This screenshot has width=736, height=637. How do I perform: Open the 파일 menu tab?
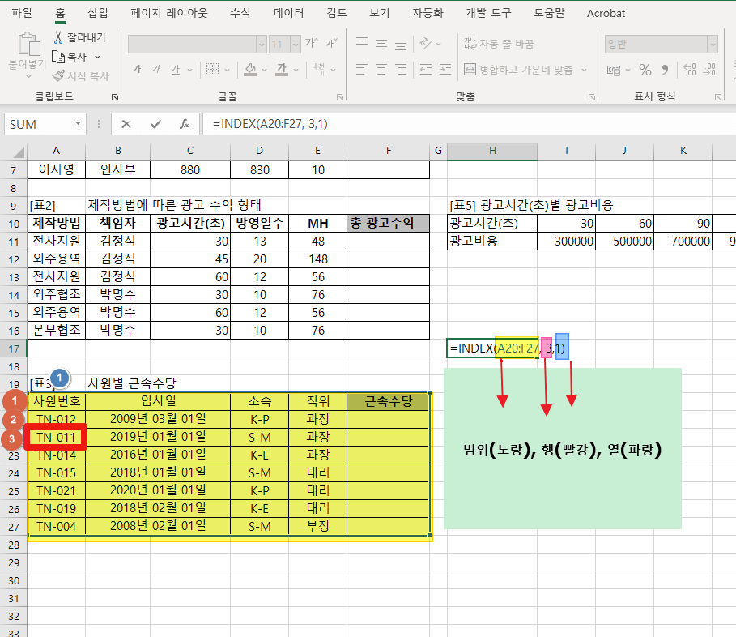click(x=22, y=13)
